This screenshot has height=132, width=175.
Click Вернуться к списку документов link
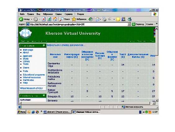point(66,45)
